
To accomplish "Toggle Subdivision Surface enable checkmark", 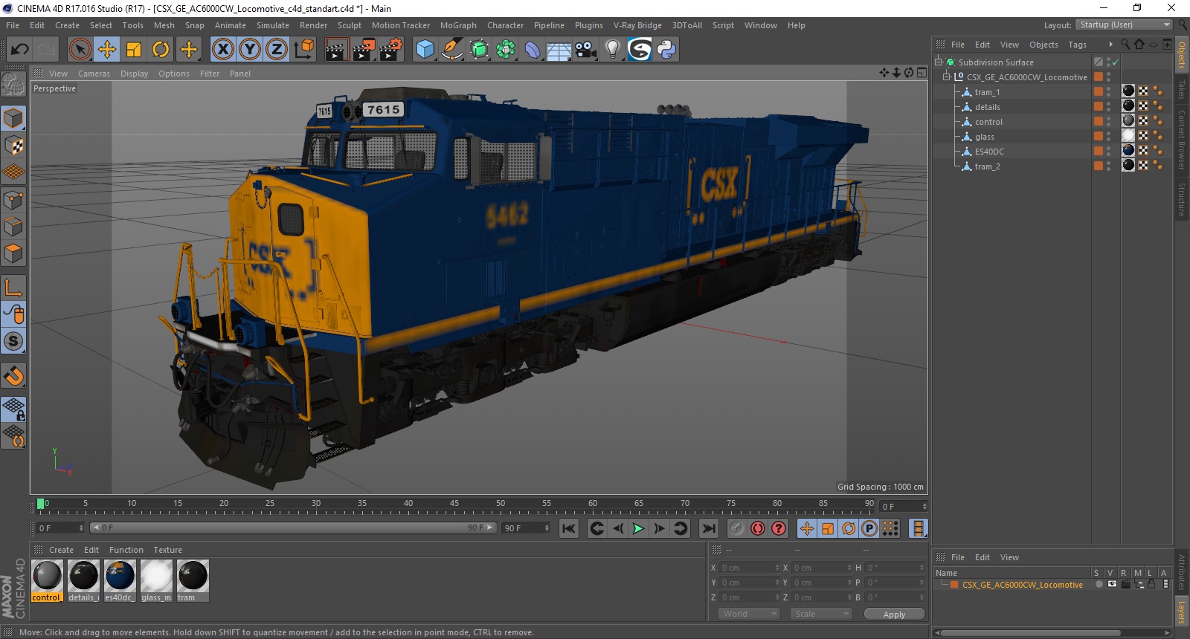I will click(x=1116, y=62).
